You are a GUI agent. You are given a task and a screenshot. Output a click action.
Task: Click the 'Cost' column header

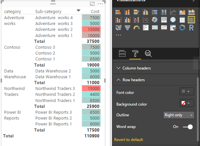95,11
